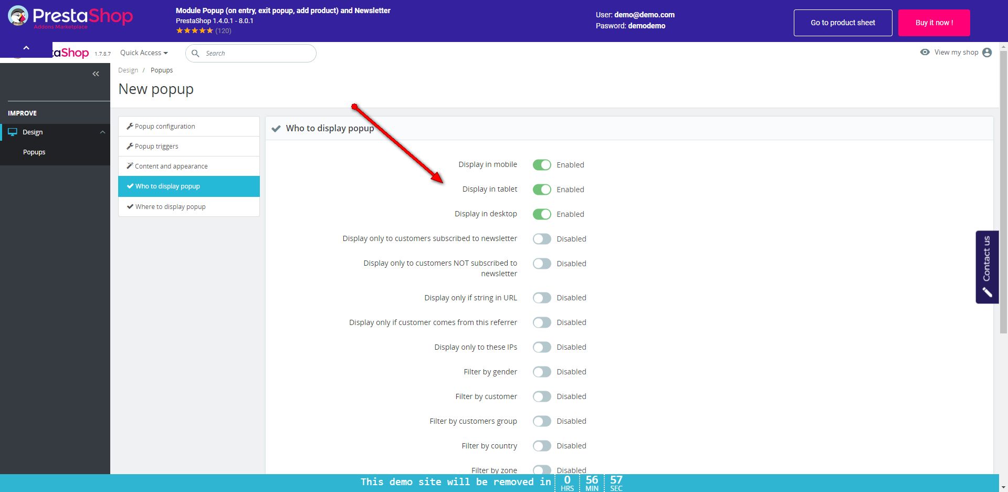
Task: Enable Display only to these IPs toggle
Action: click(x=542, y=347)
